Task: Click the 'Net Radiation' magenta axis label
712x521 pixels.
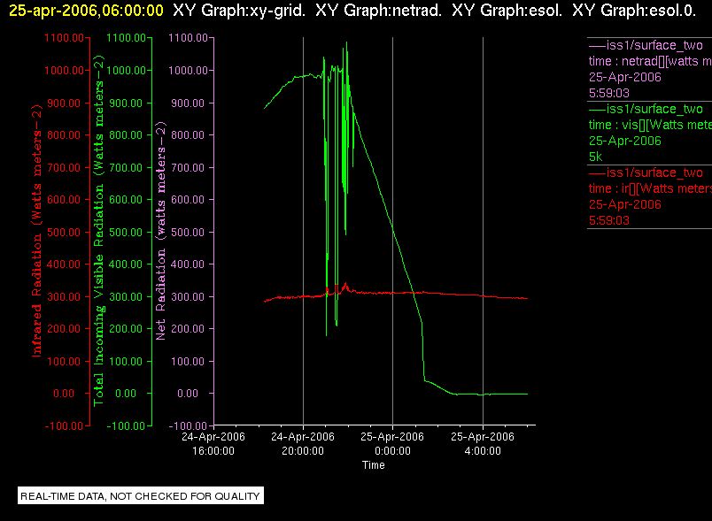Action: point(161,230)
